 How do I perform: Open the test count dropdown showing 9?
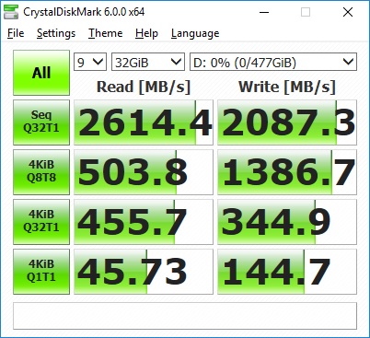pos(90,62)
